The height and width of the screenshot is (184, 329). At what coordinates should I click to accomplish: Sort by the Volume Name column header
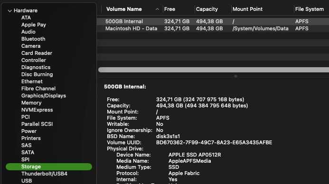(124, 9)
